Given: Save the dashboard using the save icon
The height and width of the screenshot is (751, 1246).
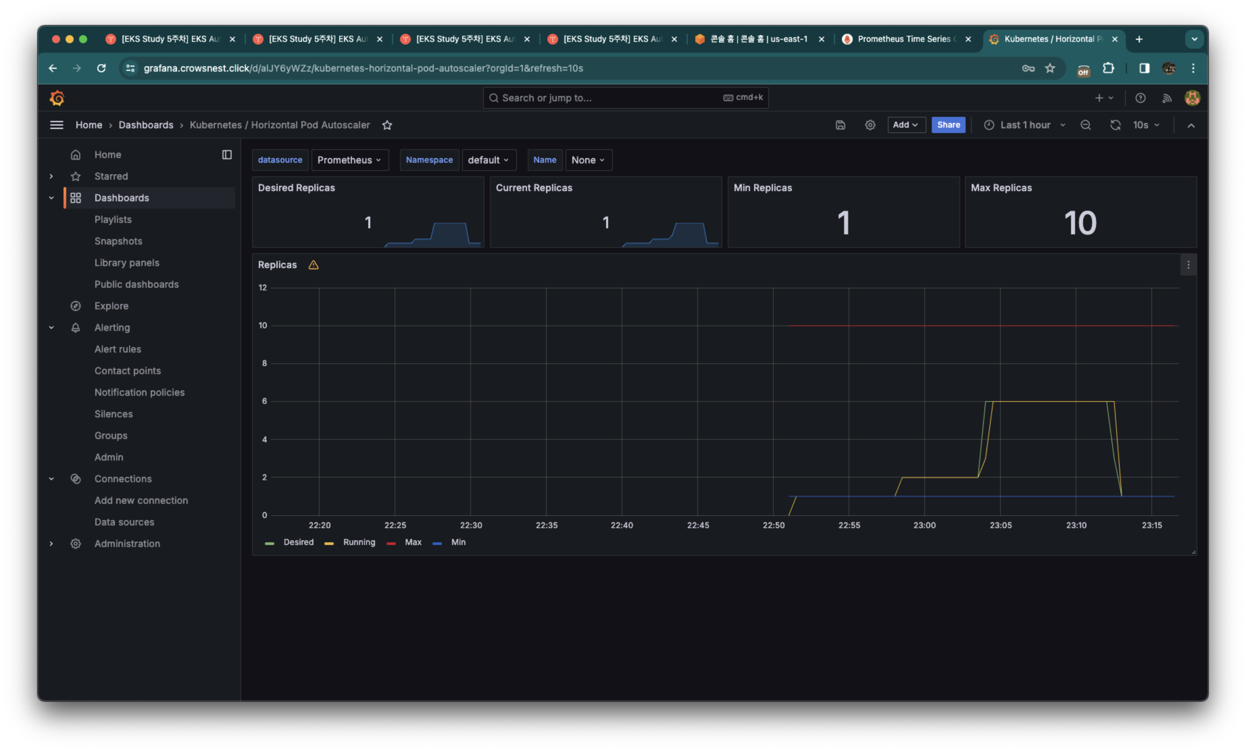Looking at the screenshot, I should pyautogui.click(x=840, y=125).
